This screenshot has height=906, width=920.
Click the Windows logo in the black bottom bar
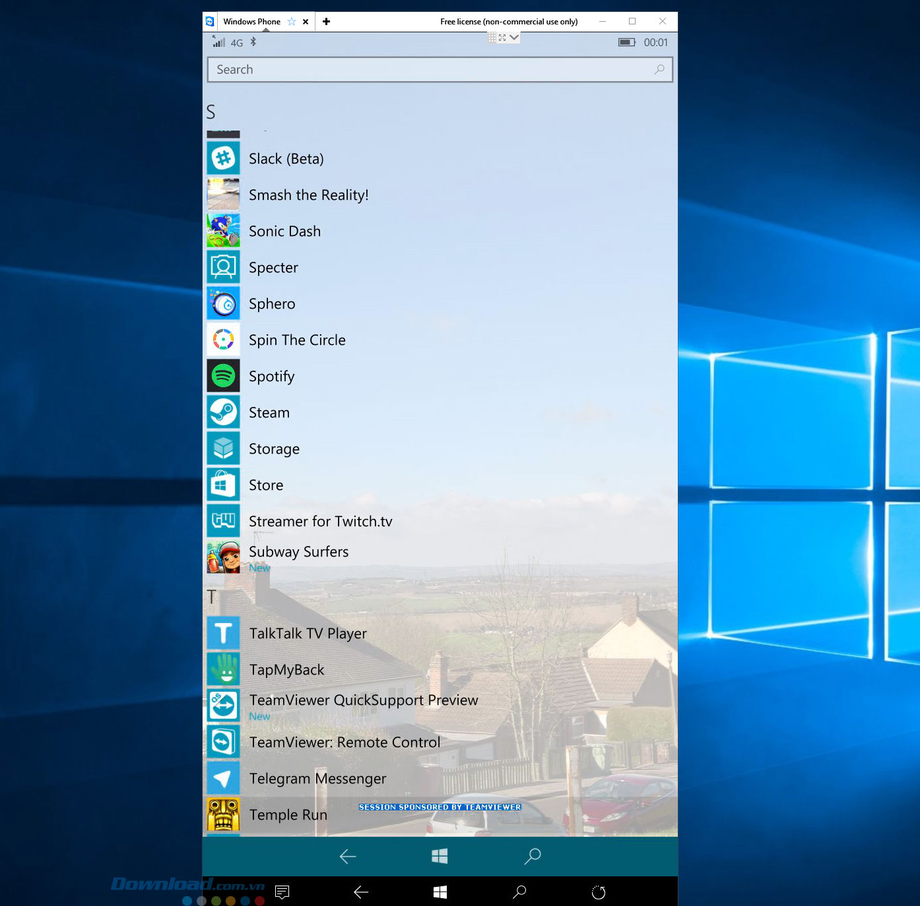click(x=440, y=892)
